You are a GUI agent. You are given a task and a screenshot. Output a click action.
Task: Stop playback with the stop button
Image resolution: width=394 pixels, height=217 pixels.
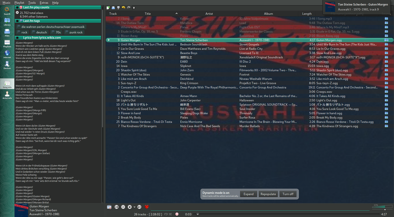coord(130,207)
